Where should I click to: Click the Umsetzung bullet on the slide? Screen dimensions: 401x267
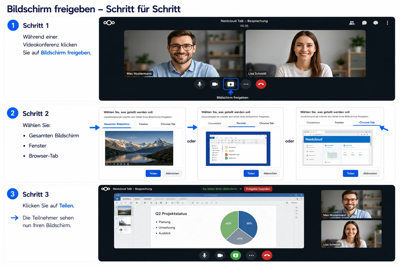pos(167,228)
